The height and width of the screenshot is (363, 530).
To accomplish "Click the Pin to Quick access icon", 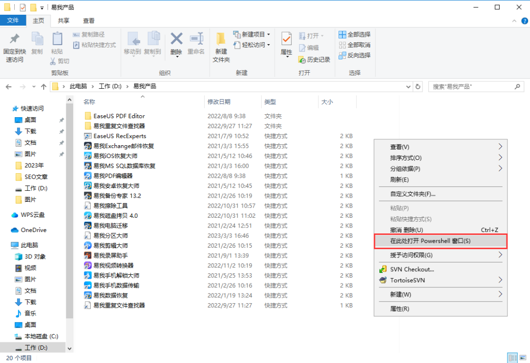I will pos(14,39).
